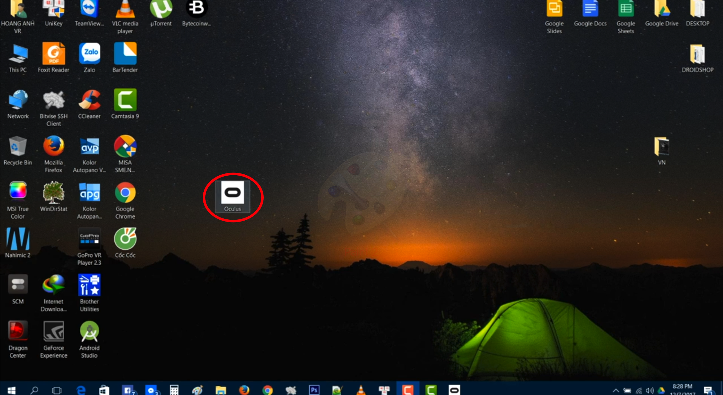This screenshot has height=395, width=723.
Task: Select the Android Studio desktop icon
Action: tap(89, 340)
